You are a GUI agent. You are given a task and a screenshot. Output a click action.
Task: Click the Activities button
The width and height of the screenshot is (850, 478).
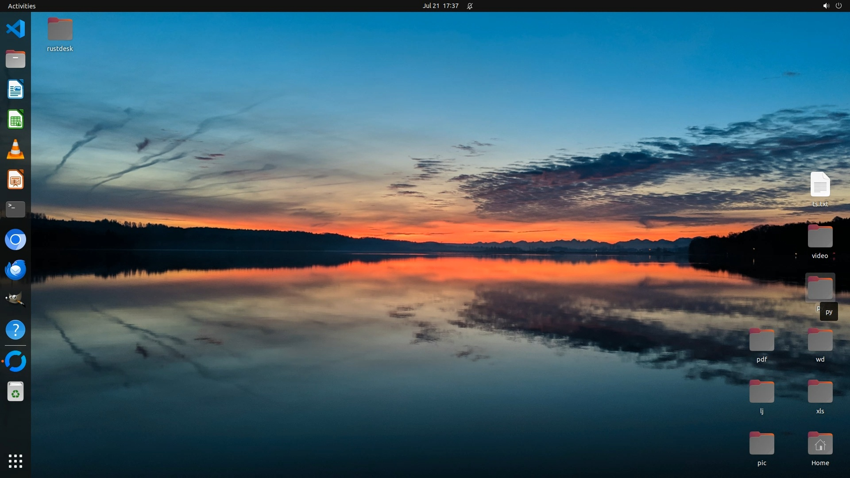[22, 6]
